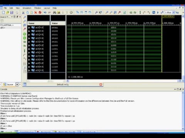Click the console scrollbar down arrow
This screenshot has height=138, width=185.
click(x=183, y=128)
